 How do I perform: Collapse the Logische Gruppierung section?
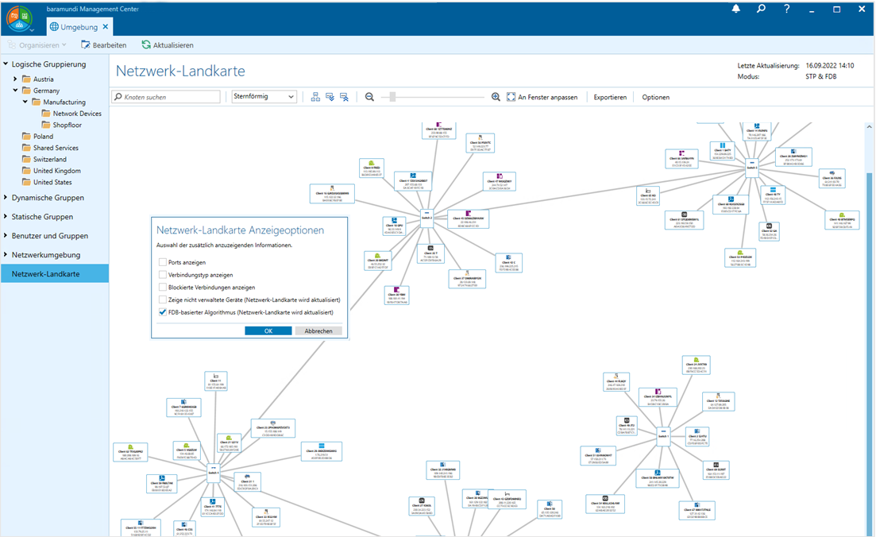point(6,64)
